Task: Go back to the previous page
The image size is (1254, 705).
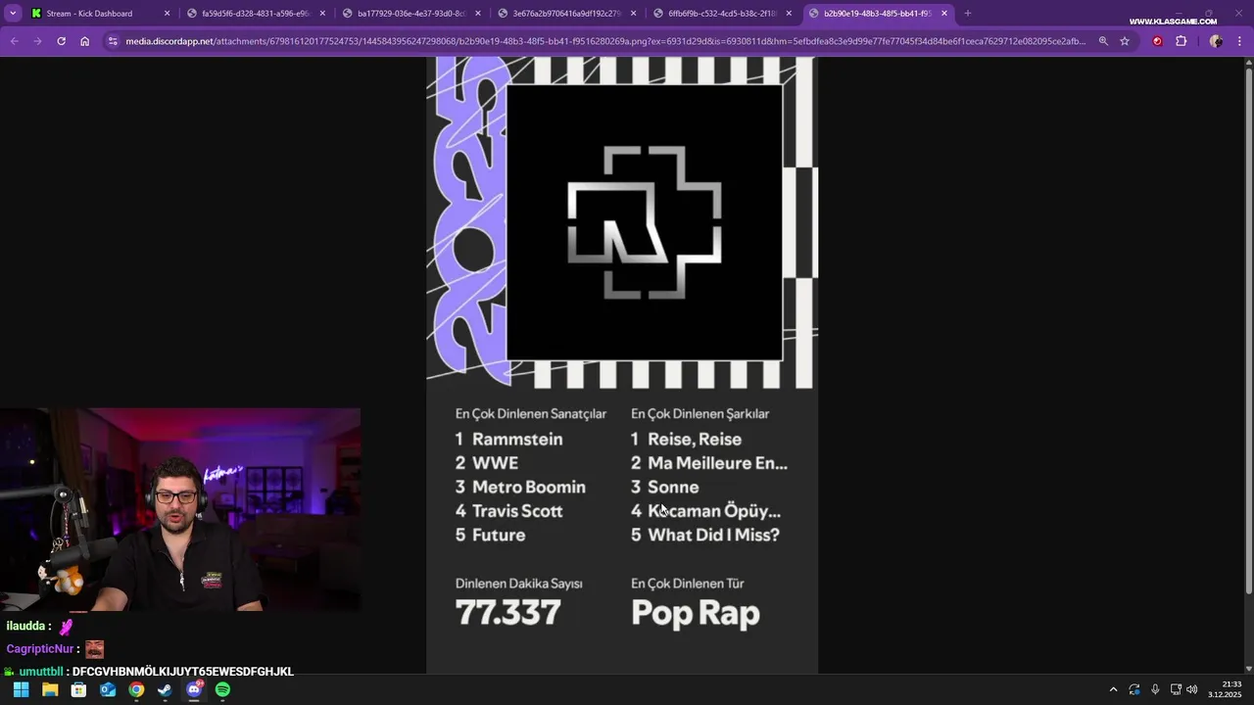Action: pyautogui.click(x=14, y=41)
